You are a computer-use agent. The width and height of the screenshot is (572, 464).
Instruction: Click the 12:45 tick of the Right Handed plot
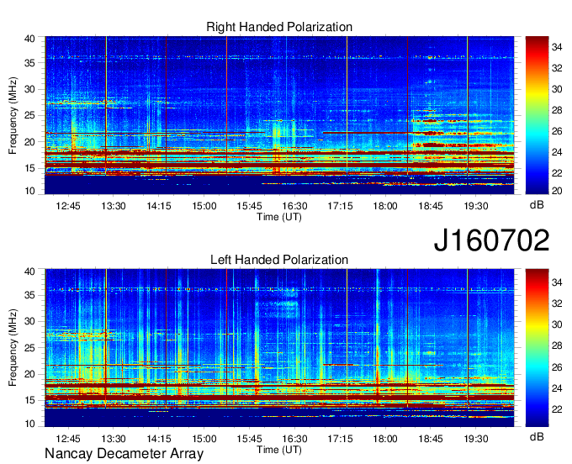[x=68, y=206]
